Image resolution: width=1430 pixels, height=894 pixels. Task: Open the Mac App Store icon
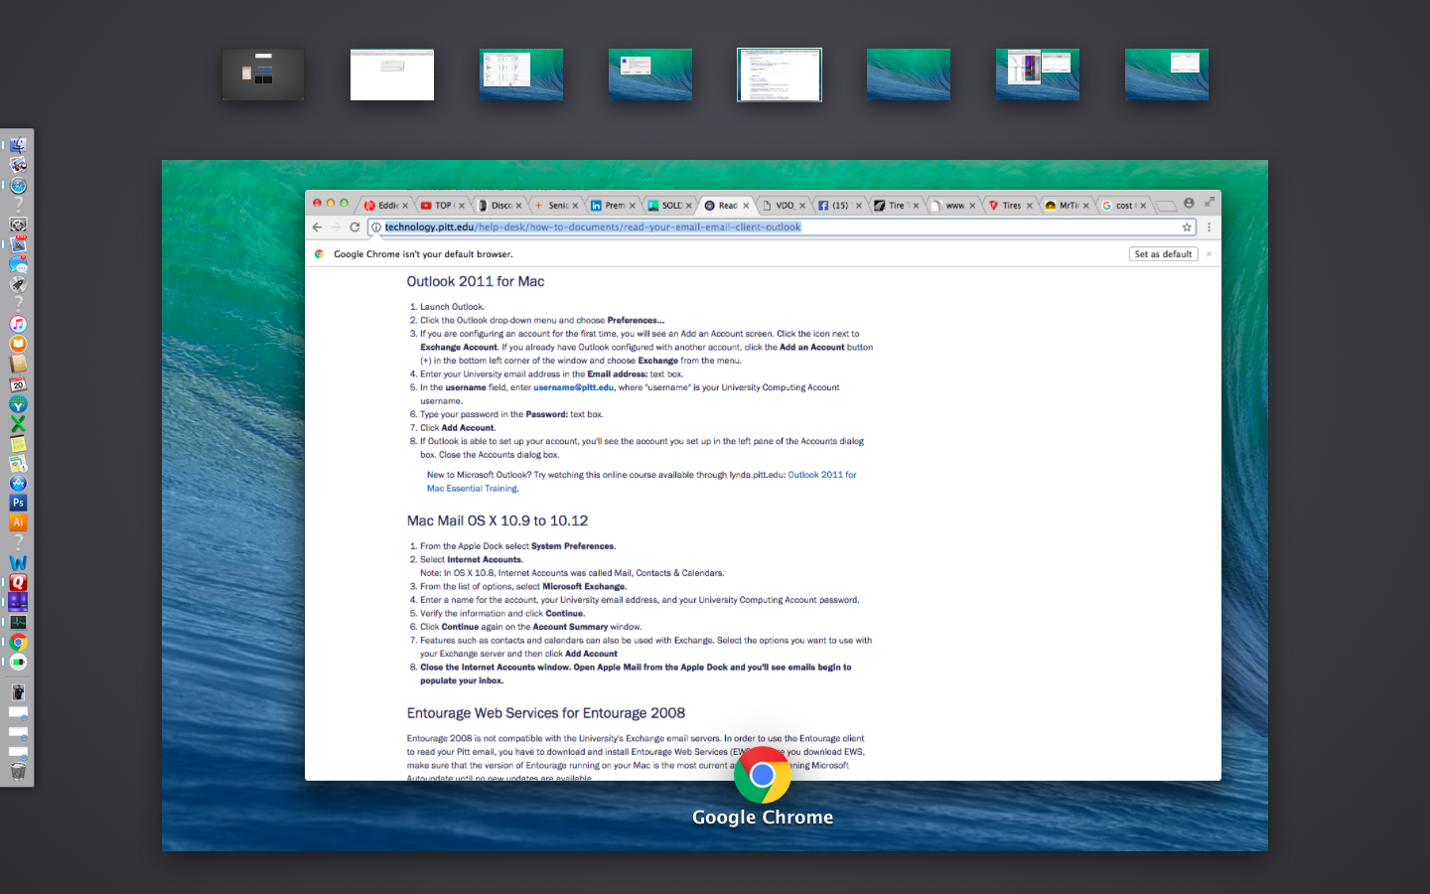[18, 483]
